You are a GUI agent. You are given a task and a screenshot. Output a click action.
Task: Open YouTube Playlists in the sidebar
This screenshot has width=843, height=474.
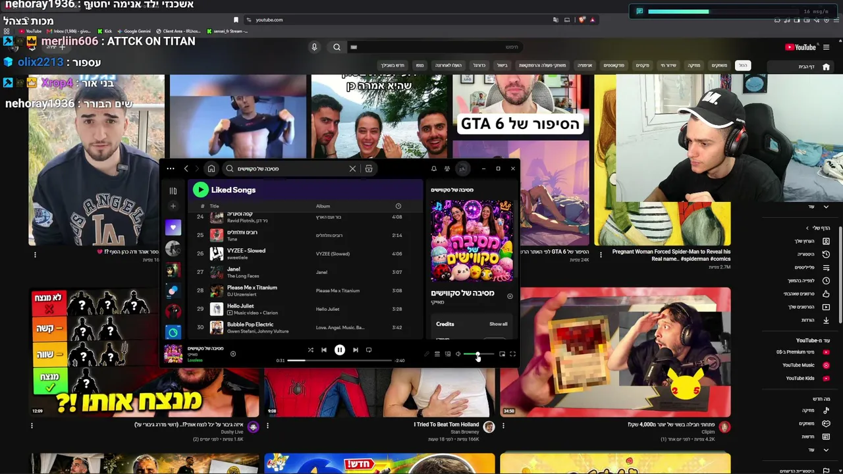click(812, 267)
